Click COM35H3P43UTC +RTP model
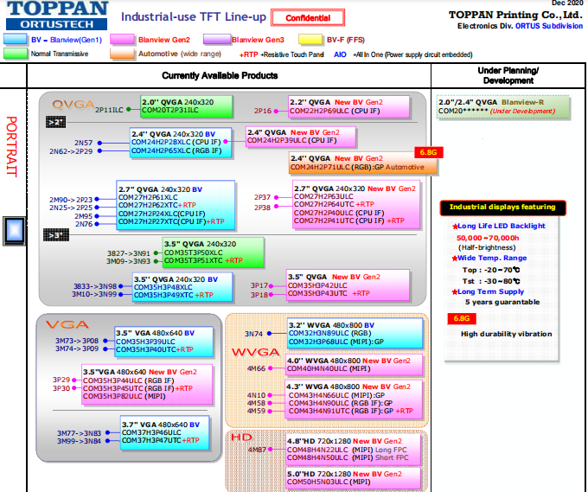Viewport: 588px width, 492px height. pyautogui.click(x=329, y=294)
